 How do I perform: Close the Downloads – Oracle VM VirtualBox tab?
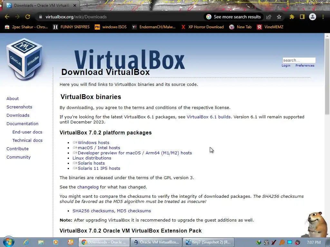[75, 5]
